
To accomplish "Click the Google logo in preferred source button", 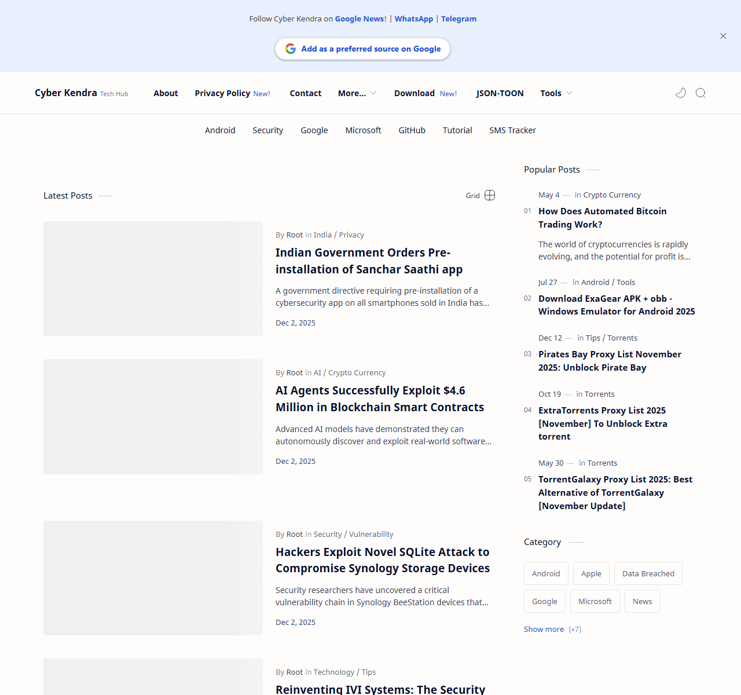I will pos(291,49).
